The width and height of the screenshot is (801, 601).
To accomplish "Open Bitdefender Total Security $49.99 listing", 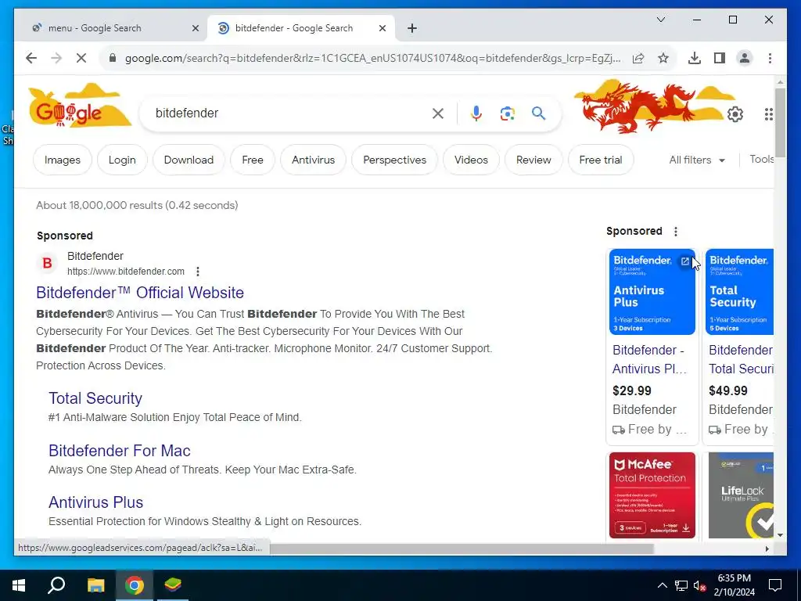I will [742, 359].
